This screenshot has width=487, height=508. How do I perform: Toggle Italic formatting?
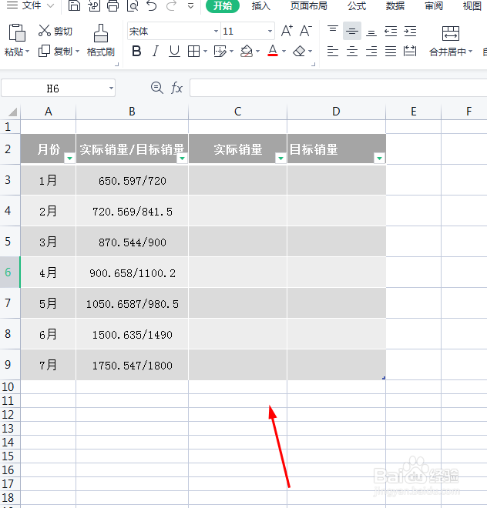[x=156, y=52]
